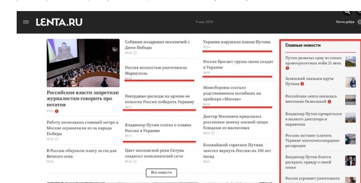
Task: Open 'Россия бросает трупы своих солдат' article
Action: click(238, 65)
